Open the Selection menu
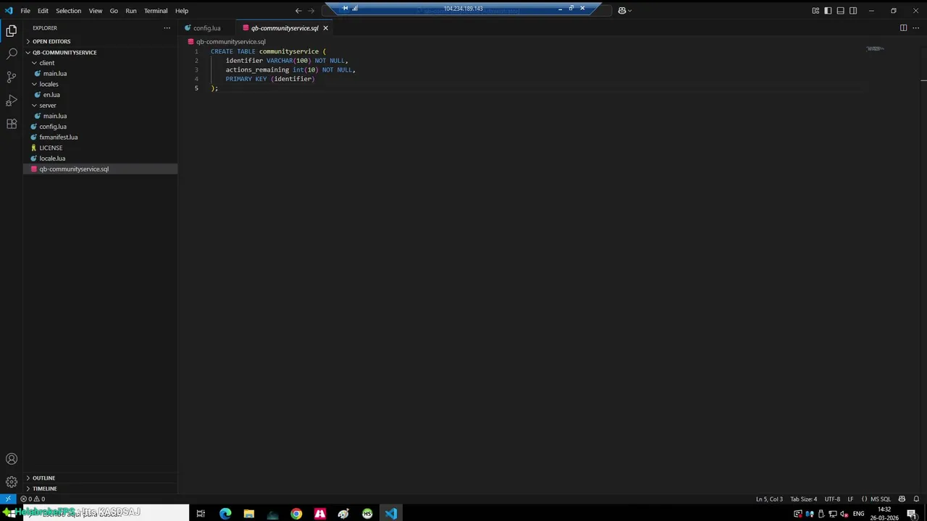This screenshot has width=927, height=521. tap(69, 11)
